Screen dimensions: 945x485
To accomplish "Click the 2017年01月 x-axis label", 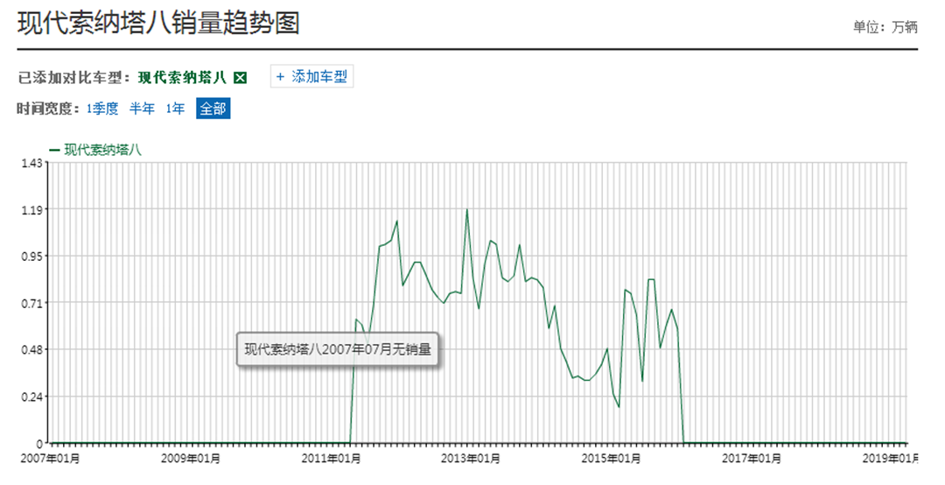I will click(752, 458).
